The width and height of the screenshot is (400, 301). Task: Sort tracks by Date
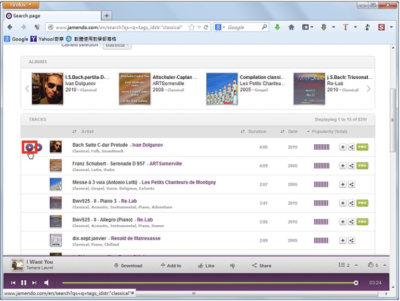[289, 131]
